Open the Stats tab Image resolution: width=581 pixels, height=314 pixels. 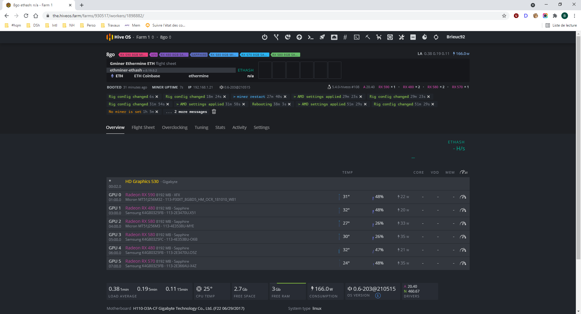pyautogui.click(x=220, y=127)
